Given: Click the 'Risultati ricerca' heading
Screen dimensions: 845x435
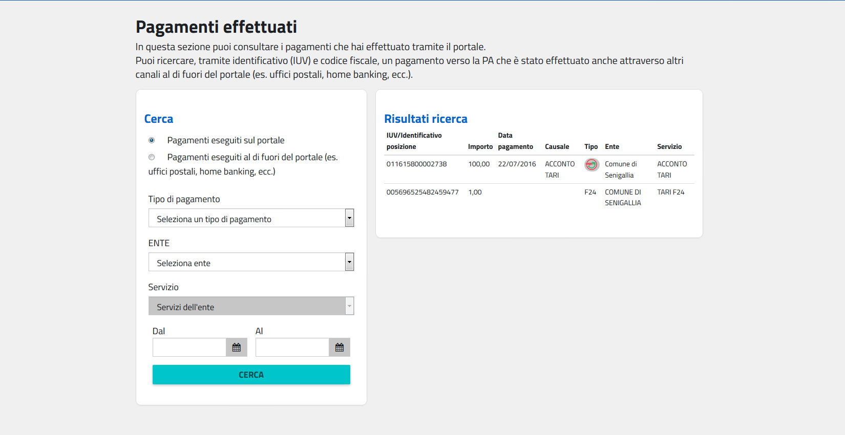Looking at the screenshot, I should [x=426, y=118].
